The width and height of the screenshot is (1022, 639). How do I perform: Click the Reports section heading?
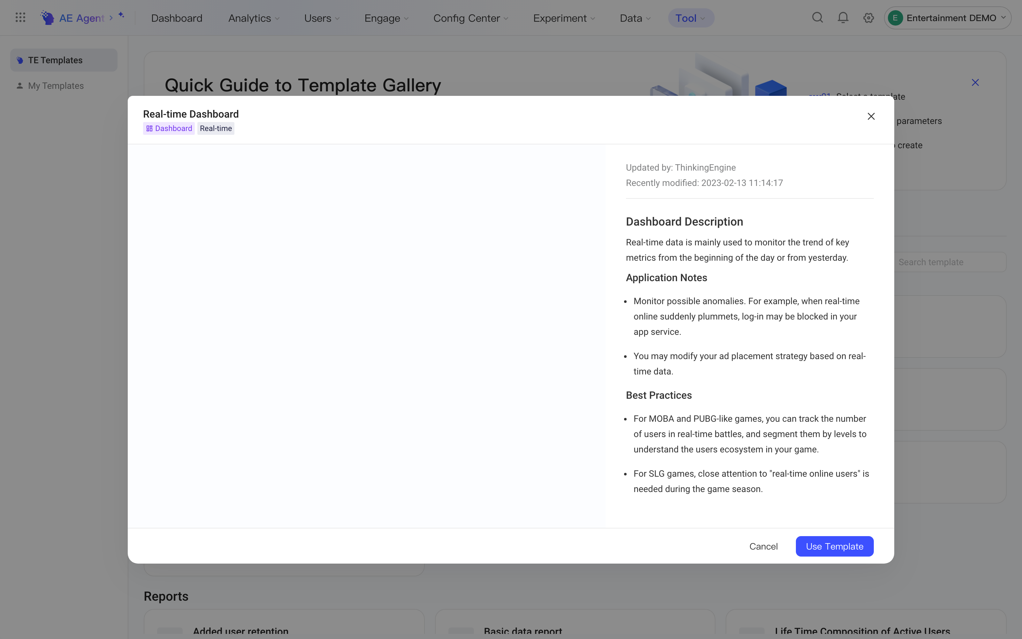[x=166, y=596]
